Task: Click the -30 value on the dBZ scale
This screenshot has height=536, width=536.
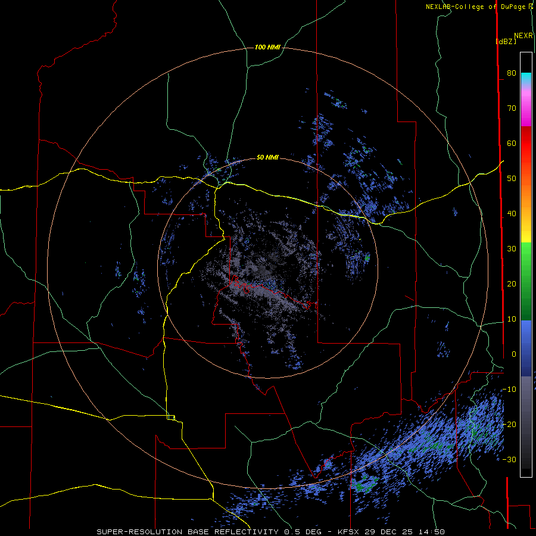Action: coord(509,460)
